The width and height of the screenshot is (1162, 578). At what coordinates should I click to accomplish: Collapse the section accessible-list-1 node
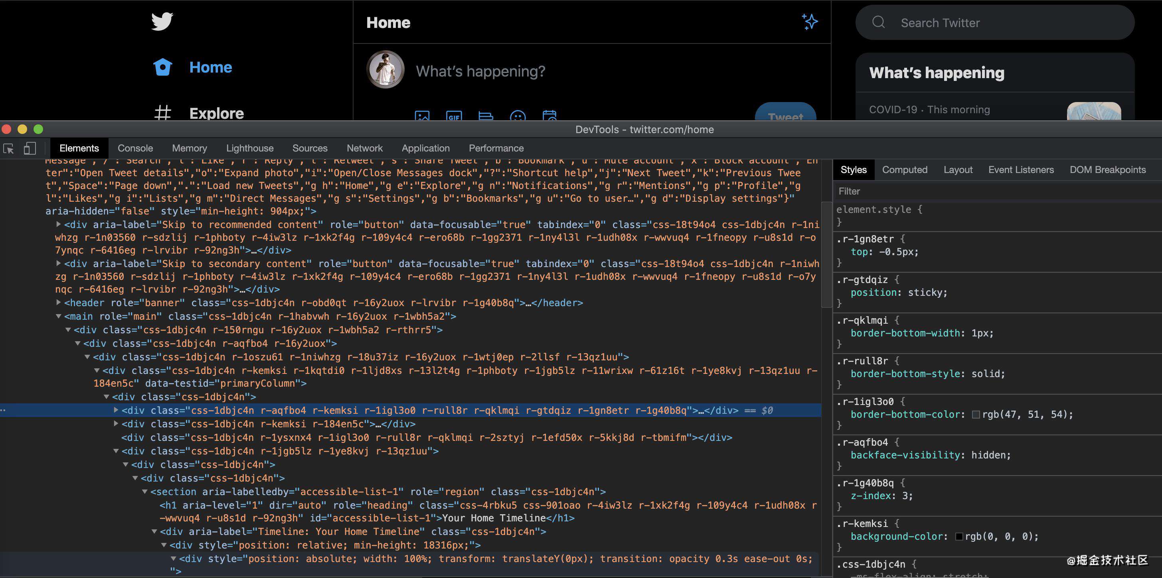[x=145, y=491]
